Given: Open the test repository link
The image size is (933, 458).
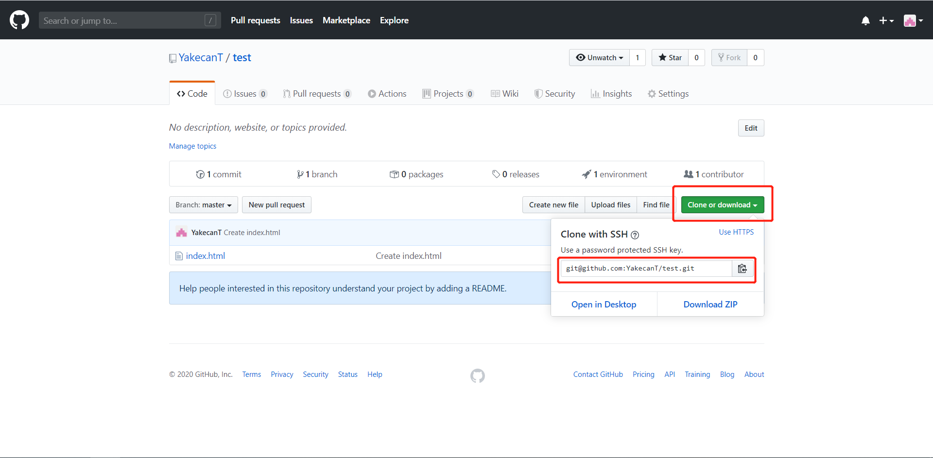Looking at the screenshot, I should point(242,58).
